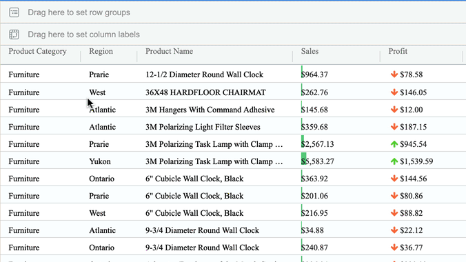Select the 9-3/4 Diameter Round Wall Clock Ontario row cell

pyautogui.click(x=202, y=248)
